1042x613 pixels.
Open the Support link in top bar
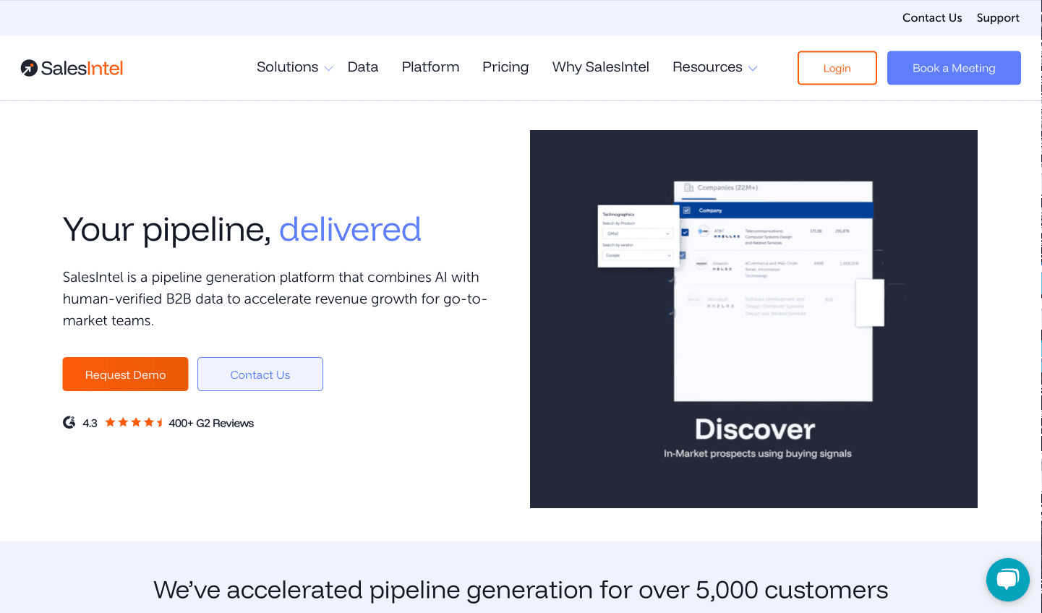[x=998, y=18]
